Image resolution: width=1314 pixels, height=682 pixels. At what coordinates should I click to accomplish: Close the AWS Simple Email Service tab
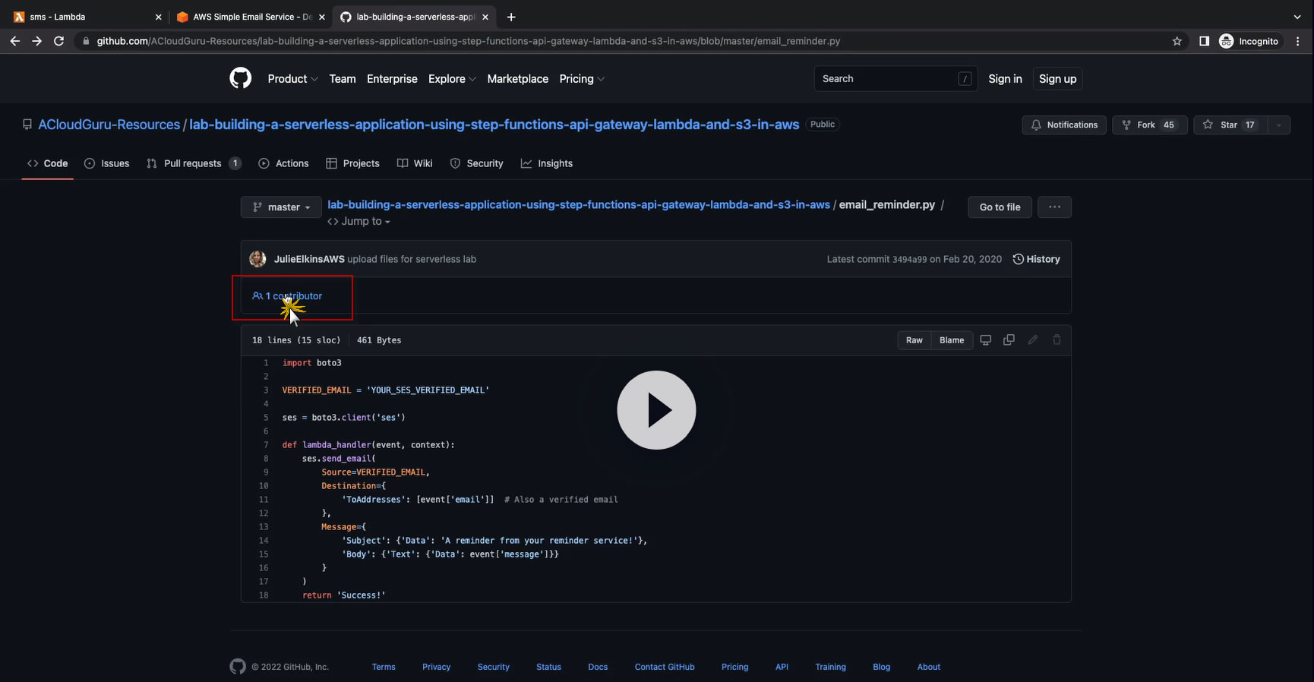[322, 17]
